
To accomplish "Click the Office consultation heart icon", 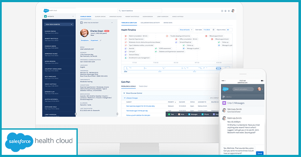I will coord(176,39).
